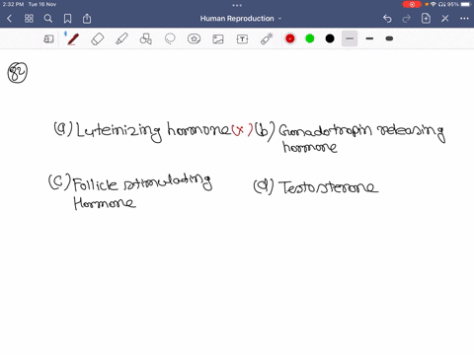
Task: Choose the red pen color
Action: pos(290,38)
